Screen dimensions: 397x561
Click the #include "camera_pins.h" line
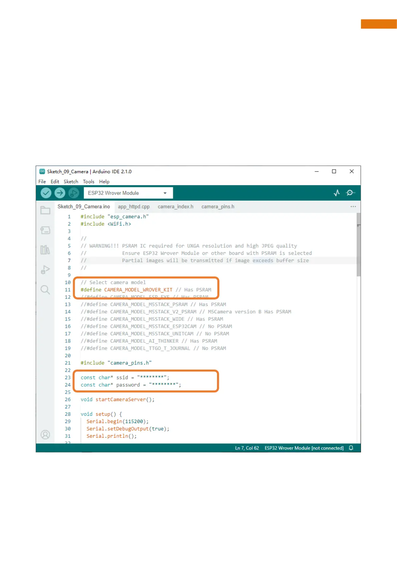point(116,363)
